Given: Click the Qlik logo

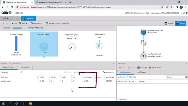Looking at the screenshot, I should [6, 13].
